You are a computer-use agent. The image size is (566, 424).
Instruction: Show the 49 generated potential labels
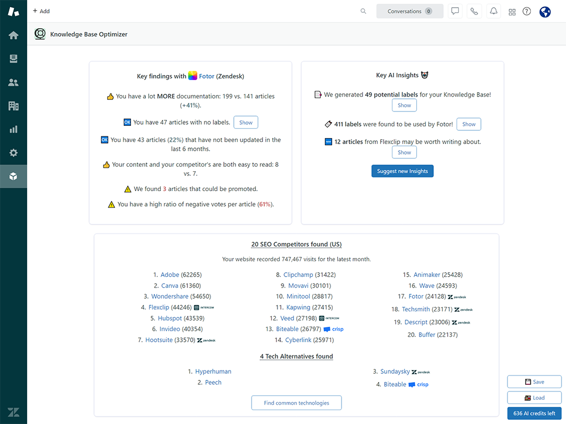tap(404, 105)
